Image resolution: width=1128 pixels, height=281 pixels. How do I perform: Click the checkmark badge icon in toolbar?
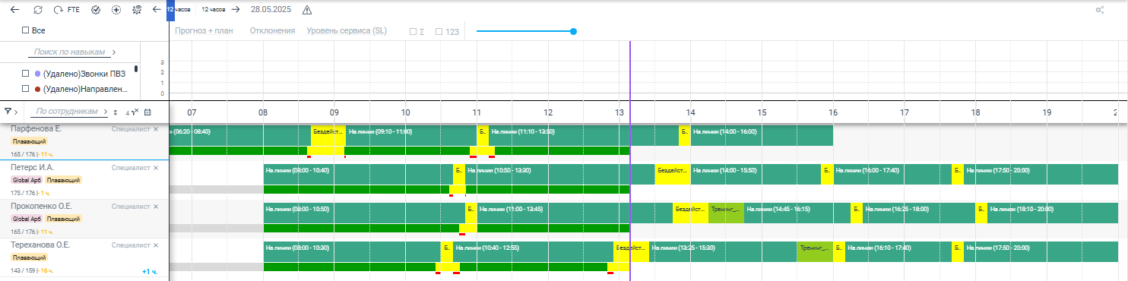click(x=96, y=10)
